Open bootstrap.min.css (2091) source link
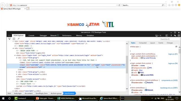The height and width of the screenshot is (101, 181). point(169,88)
